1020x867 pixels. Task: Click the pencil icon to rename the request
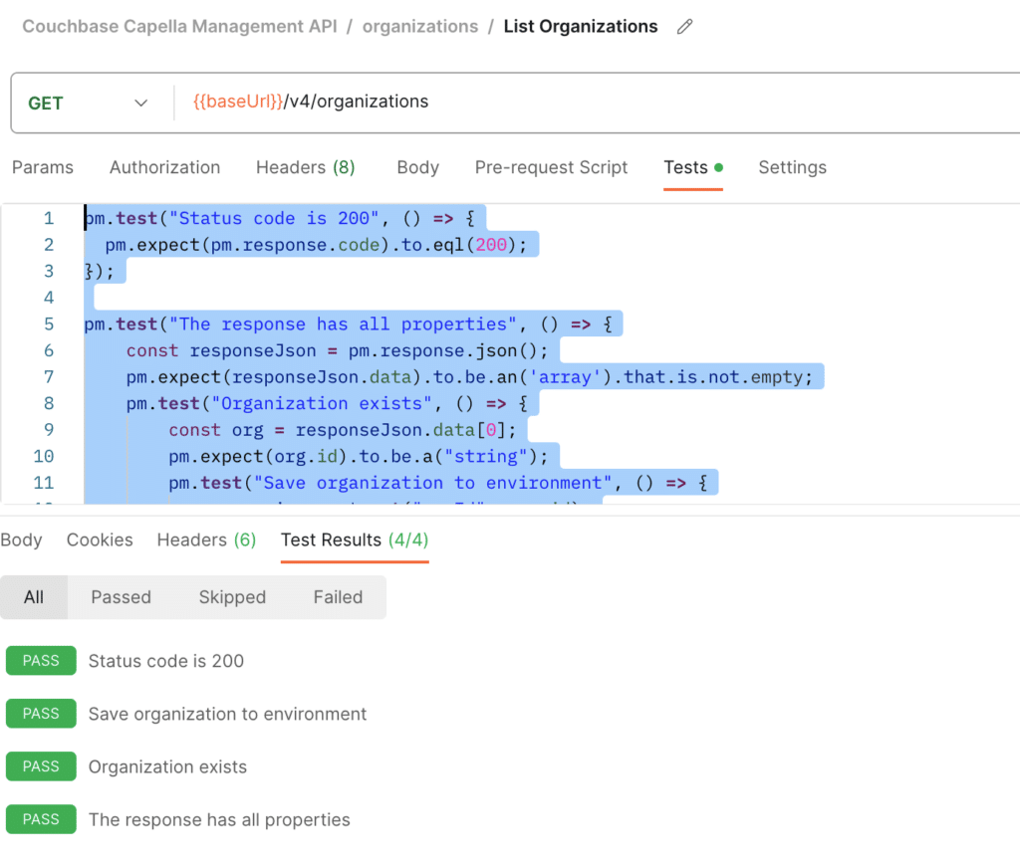684,27
